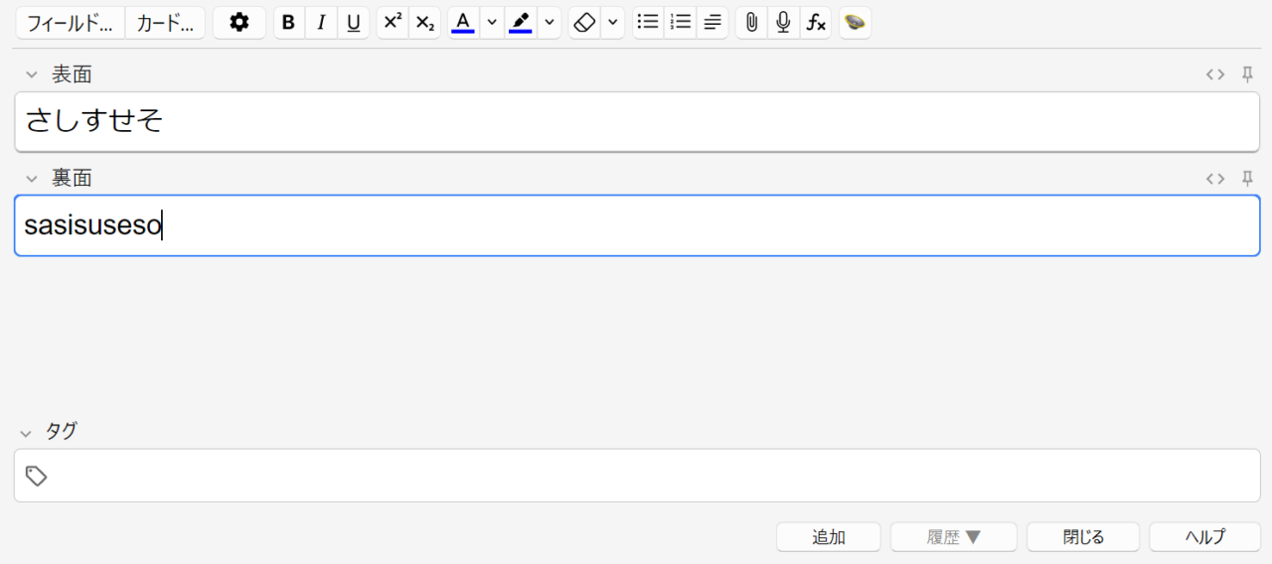Record audio with the microphone icon
This screenshot has width=1272, height=564.
(x=783, y=23)
